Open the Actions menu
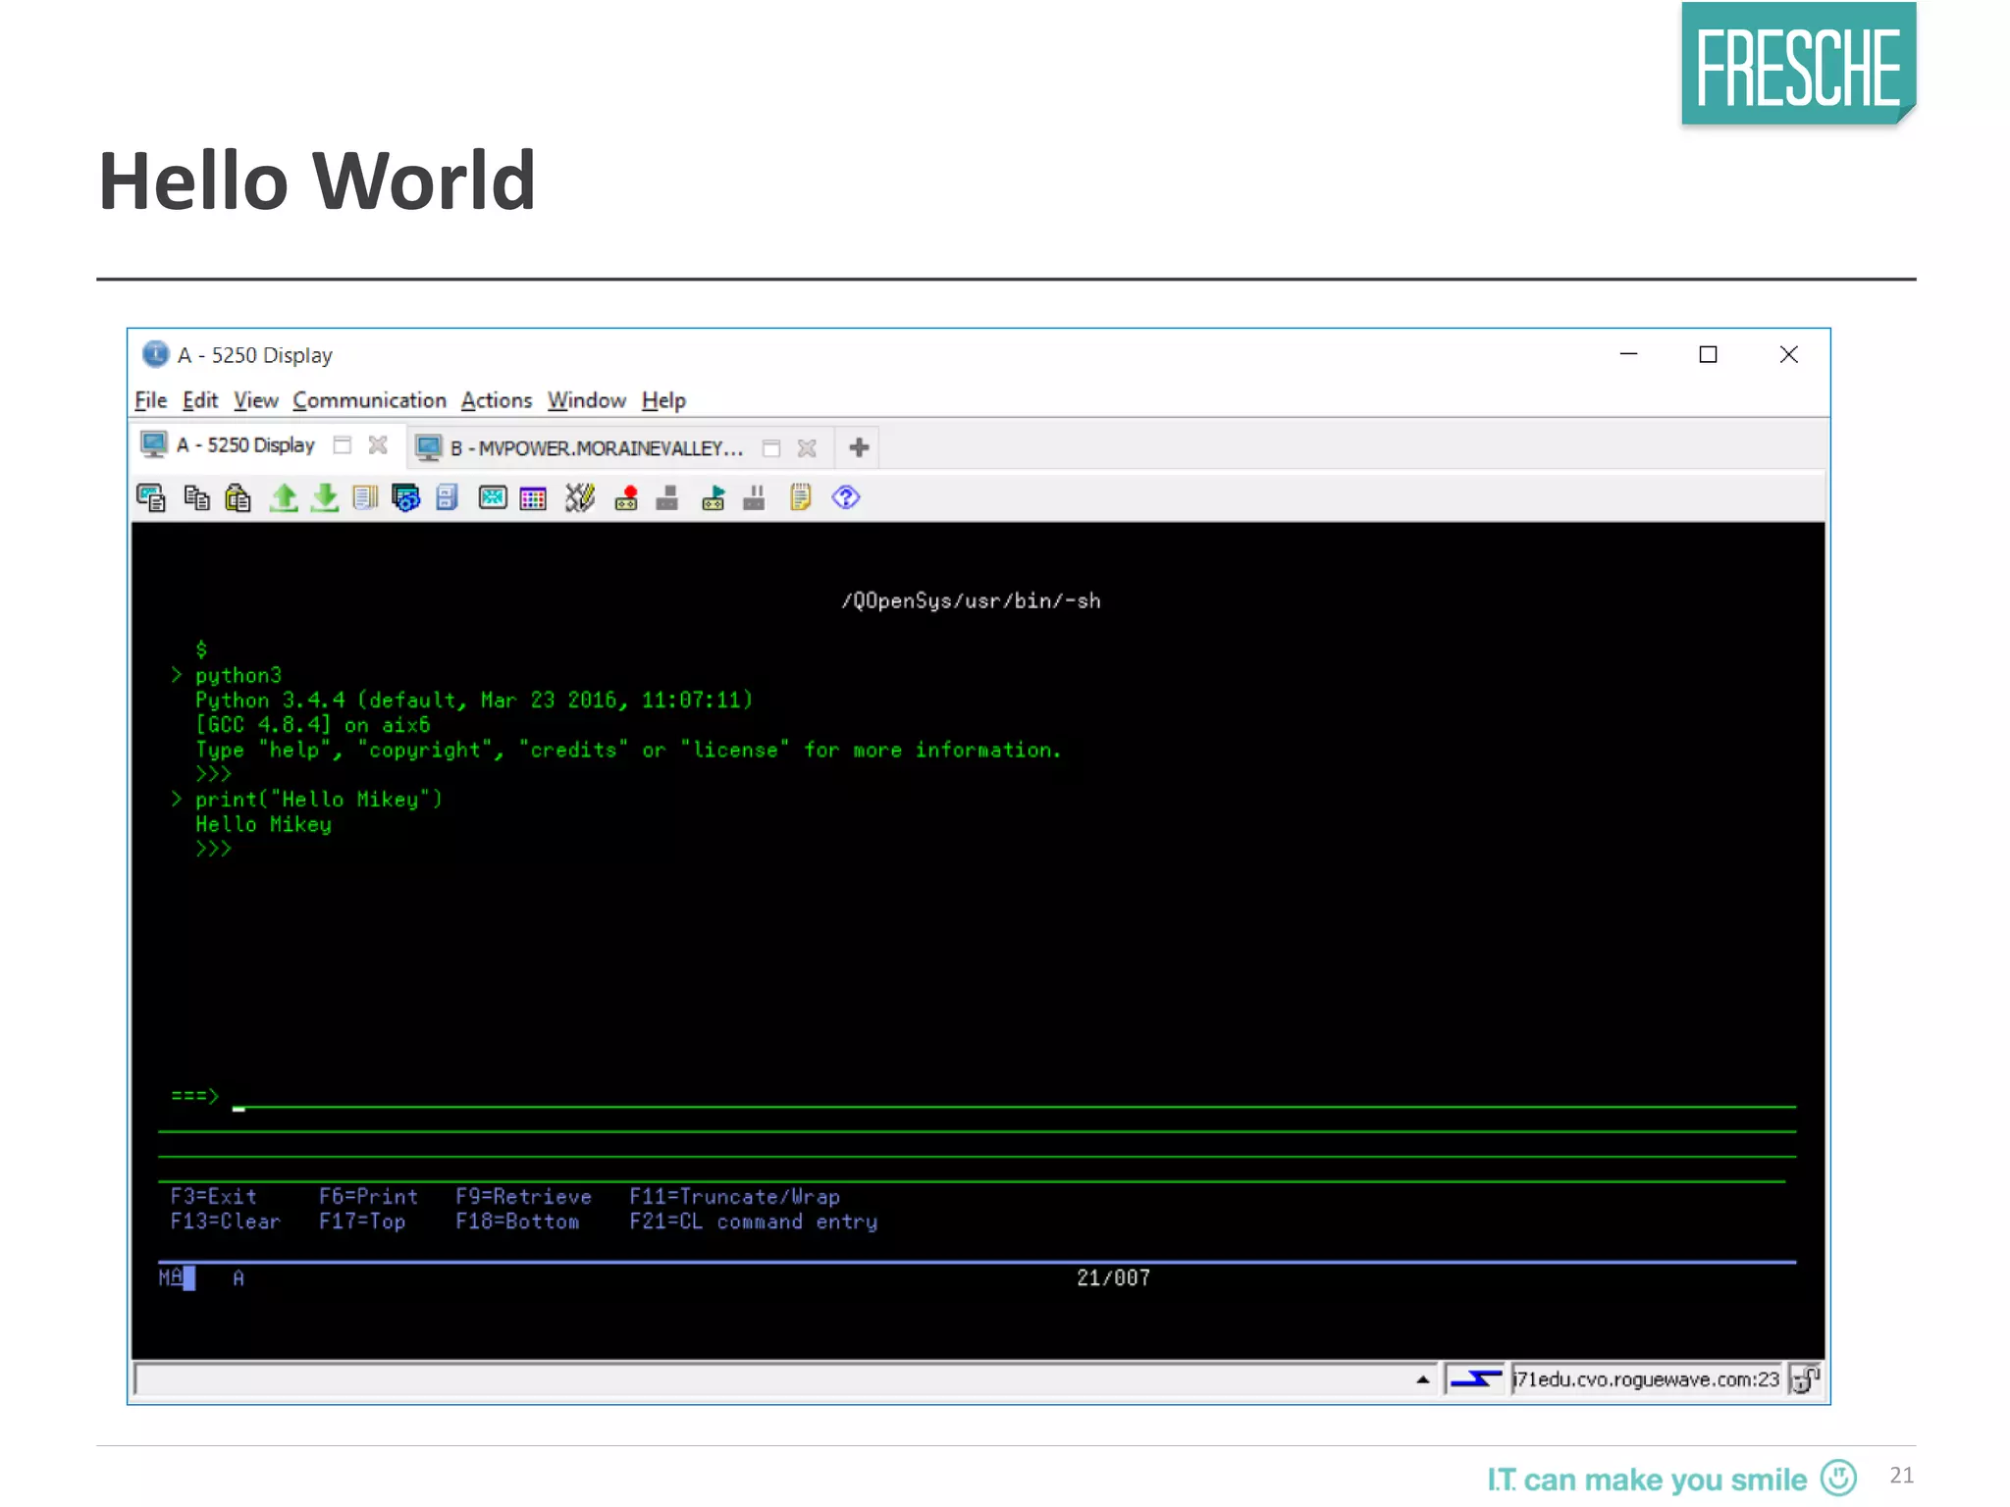The width and height of the screenshot is (2010, 1507). coord(496,400)
